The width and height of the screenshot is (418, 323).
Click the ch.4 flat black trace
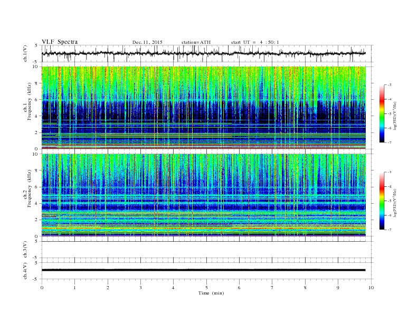coord(203,270)
